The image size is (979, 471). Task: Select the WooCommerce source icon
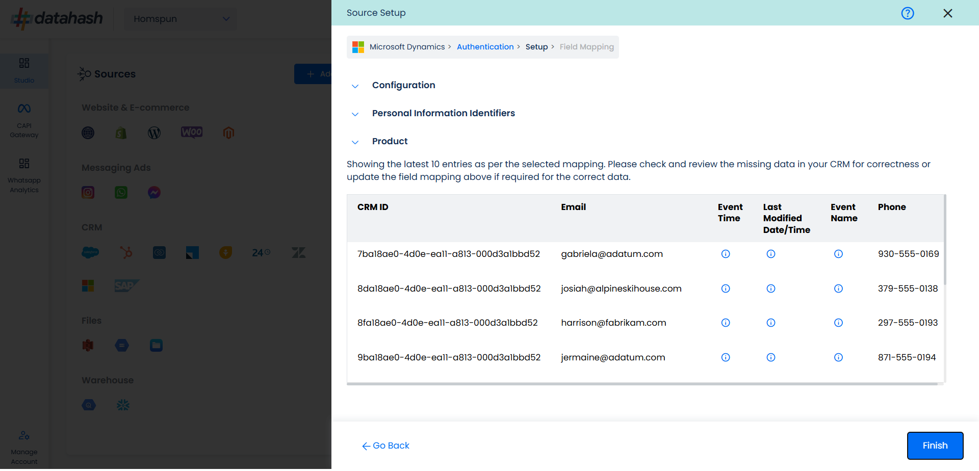192,133
